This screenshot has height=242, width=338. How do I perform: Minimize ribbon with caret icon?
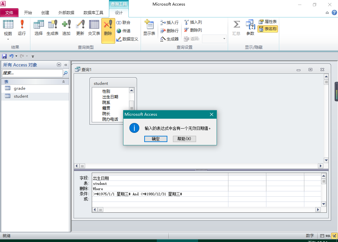[x=327, y=13]
